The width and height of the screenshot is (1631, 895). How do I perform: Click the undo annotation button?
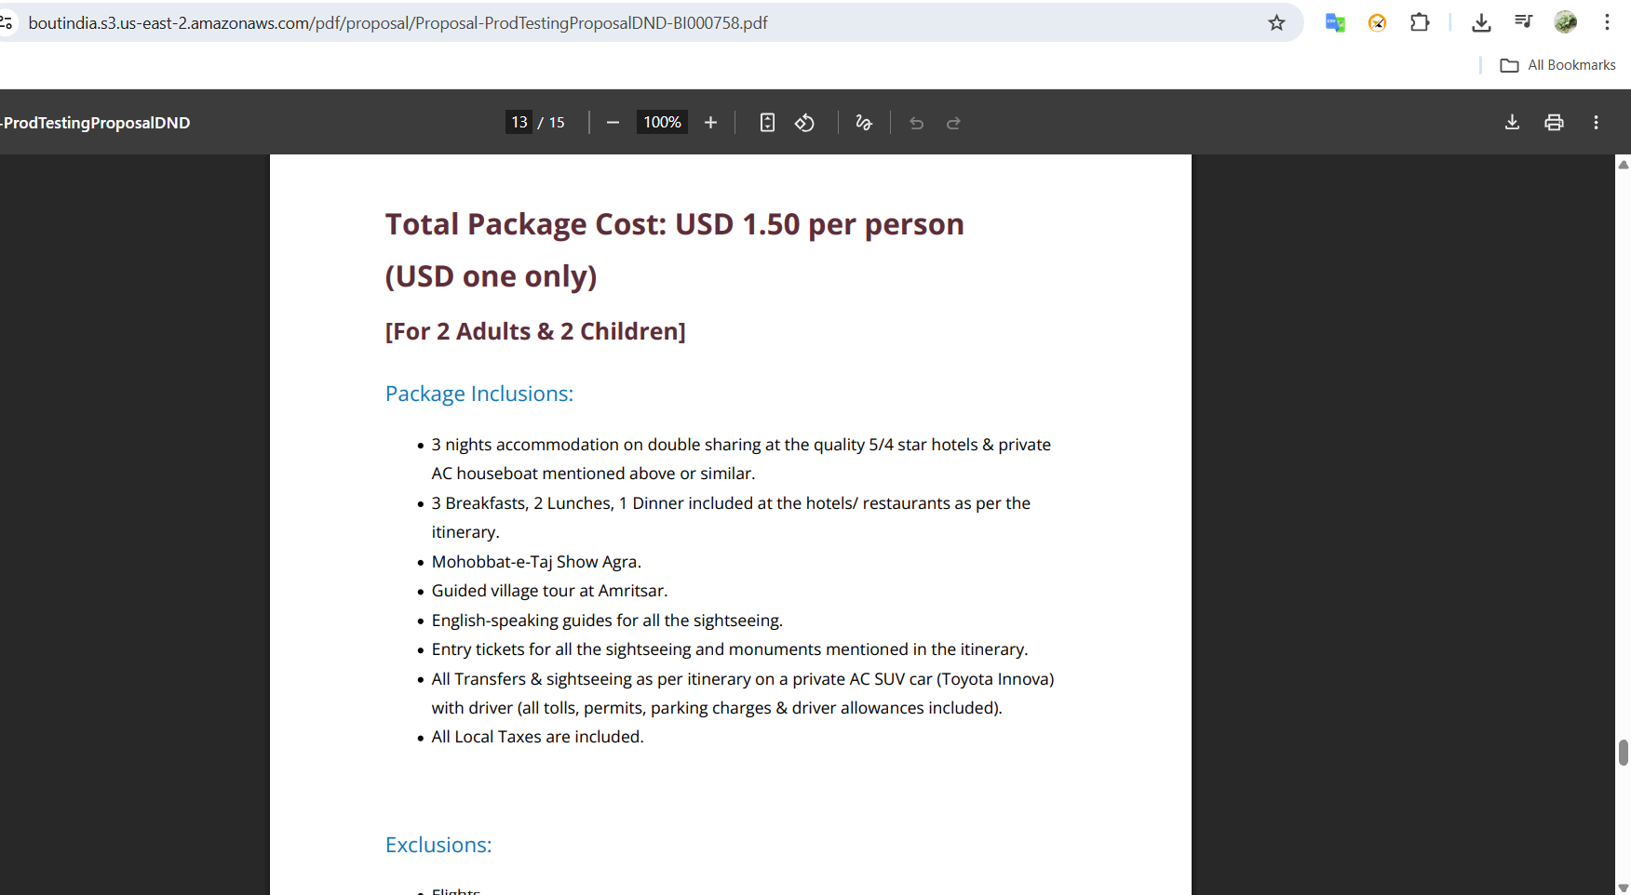(x=916, y=123)
